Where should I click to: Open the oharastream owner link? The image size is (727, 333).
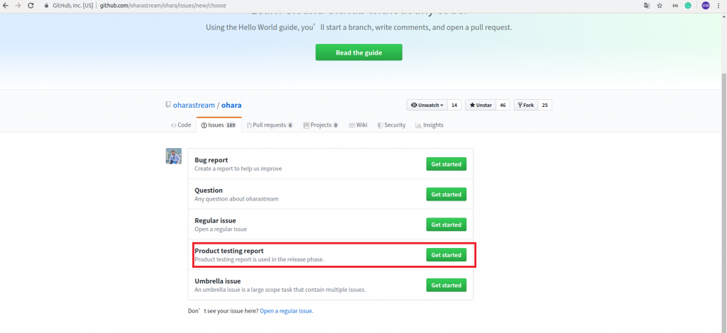coord(194,105)
